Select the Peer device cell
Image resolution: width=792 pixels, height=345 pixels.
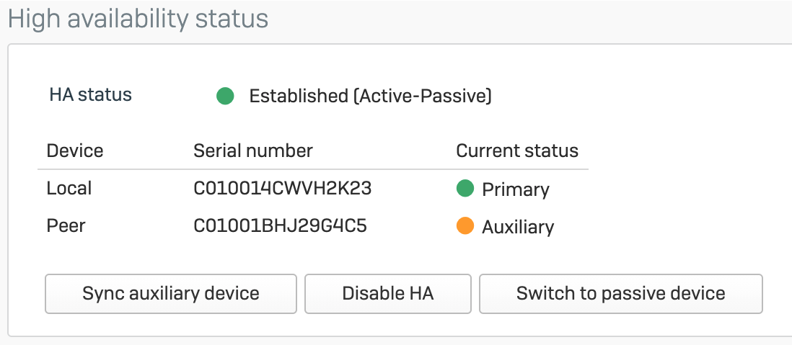click(66, 227)
